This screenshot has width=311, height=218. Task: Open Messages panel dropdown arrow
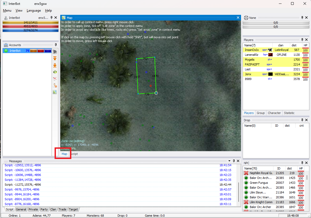229,161
